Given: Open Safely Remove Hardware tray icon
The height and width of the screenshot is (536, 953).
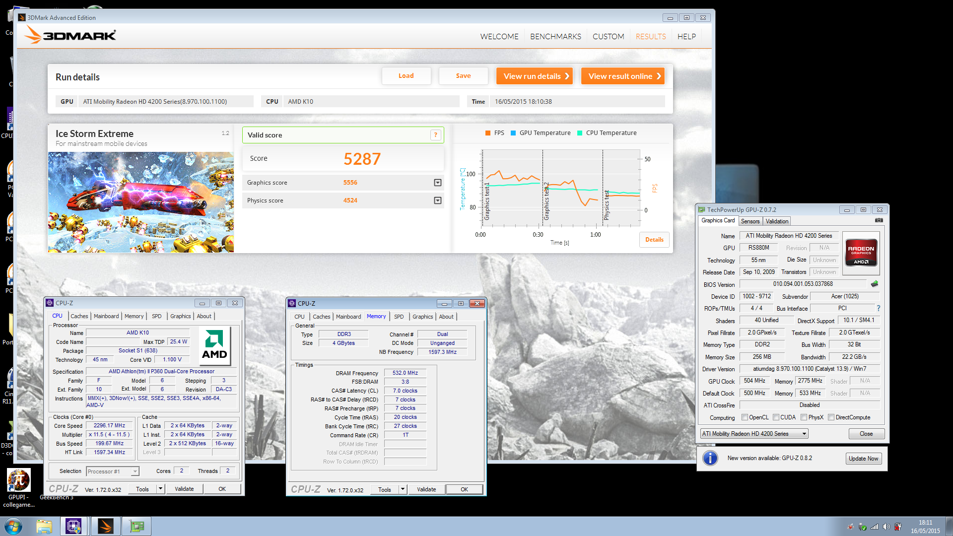Looking at the screenshot, I should click(863, 527).
